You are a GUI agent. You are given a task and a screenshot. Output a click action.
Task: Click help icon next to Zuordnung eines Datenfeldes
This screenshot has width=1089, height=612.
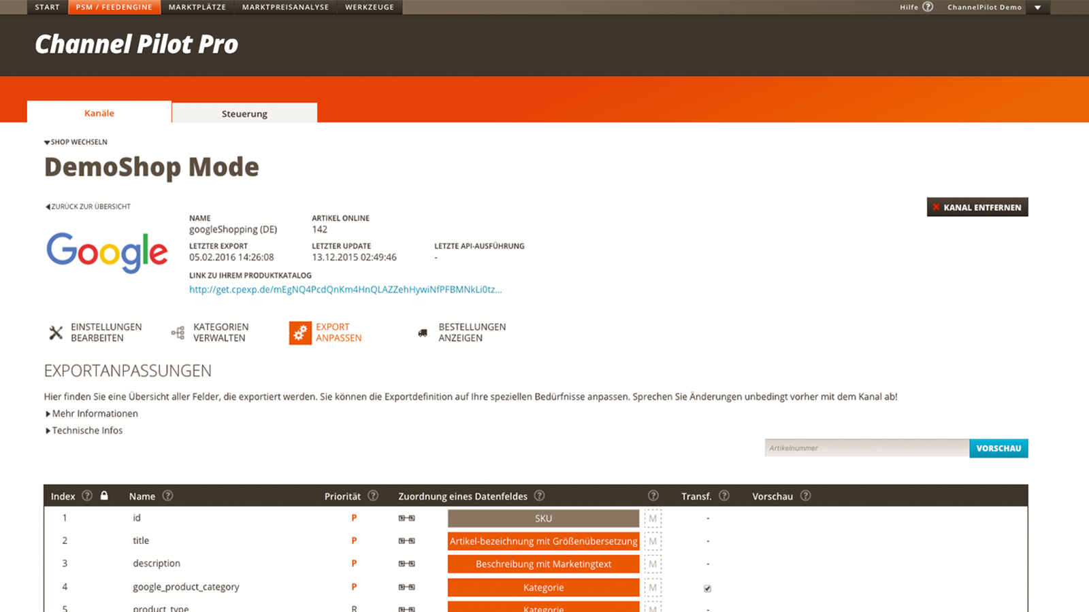tap(540, 496)
